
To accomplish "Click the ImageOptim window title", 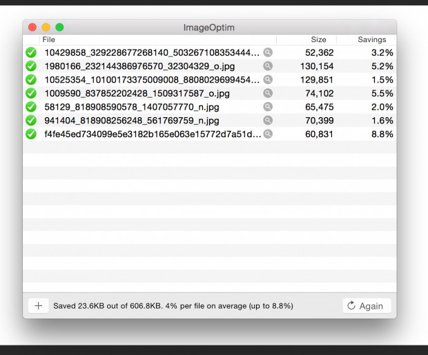I will pyautogui.click(x=208, y=28).
